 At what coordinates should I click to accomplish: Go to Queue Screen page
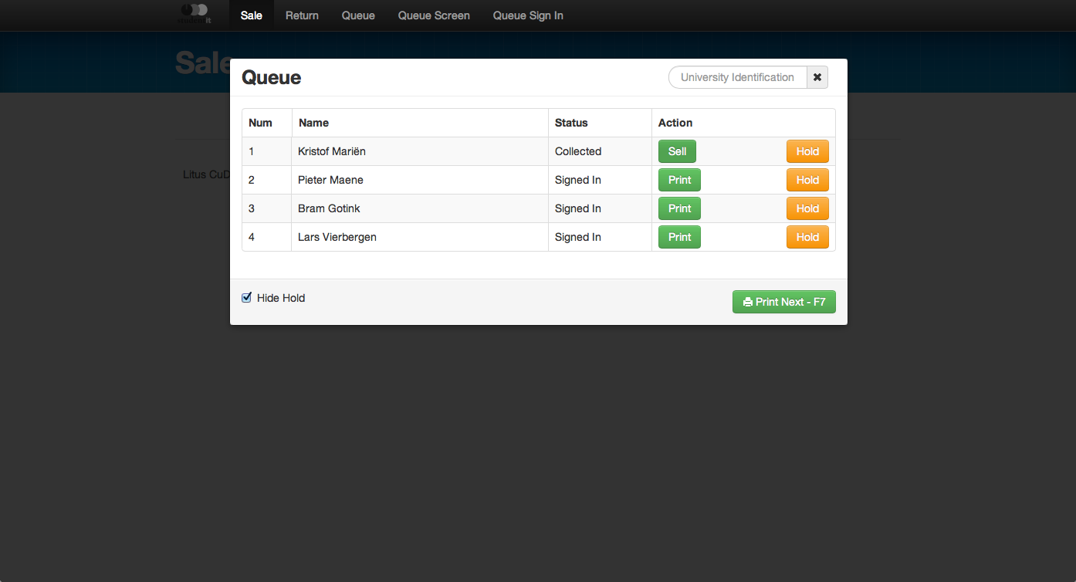click(434, 15)
